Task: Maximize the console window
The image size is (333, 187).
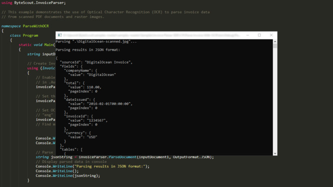Action: [x=259, y=35]
